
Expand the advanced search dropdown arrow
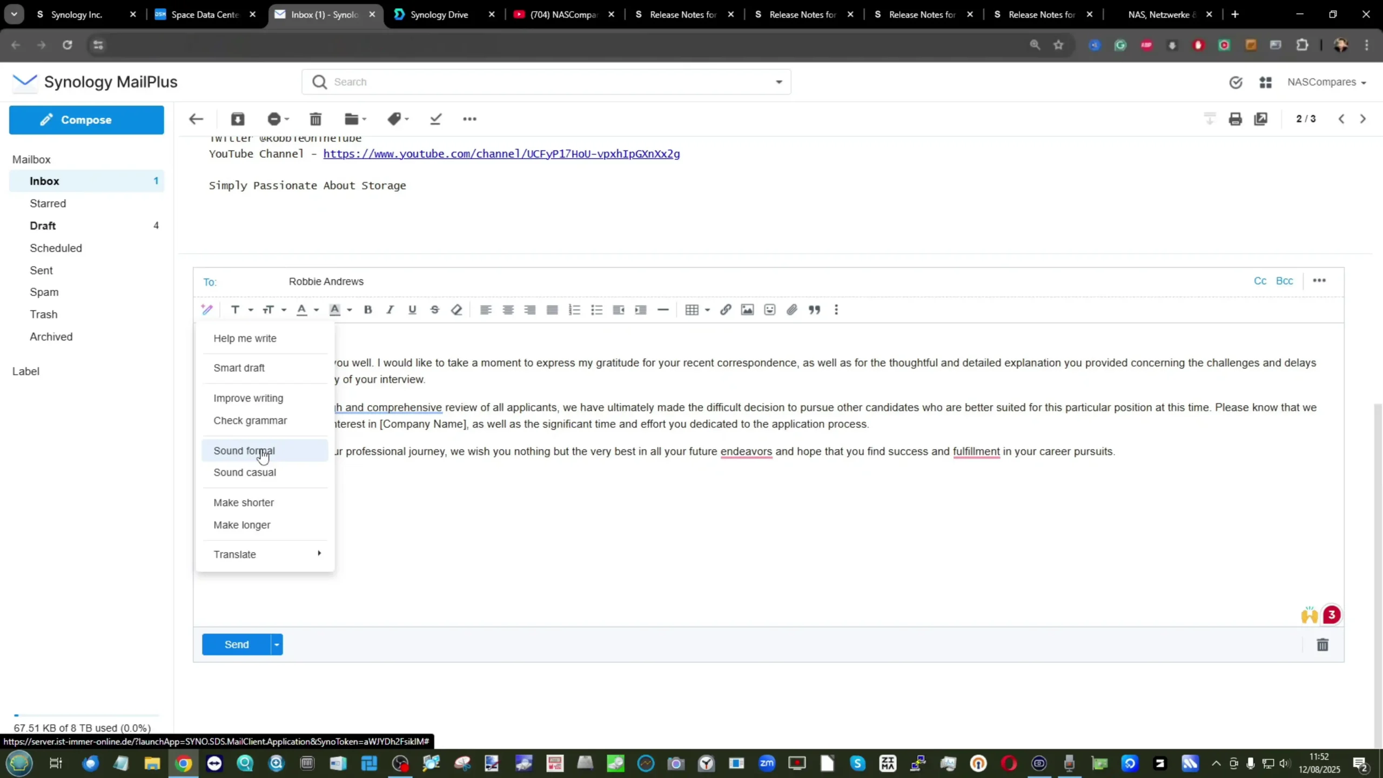[x=779, y=82]
